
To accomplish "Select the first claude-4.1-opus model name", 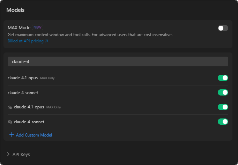I will 22,78.
